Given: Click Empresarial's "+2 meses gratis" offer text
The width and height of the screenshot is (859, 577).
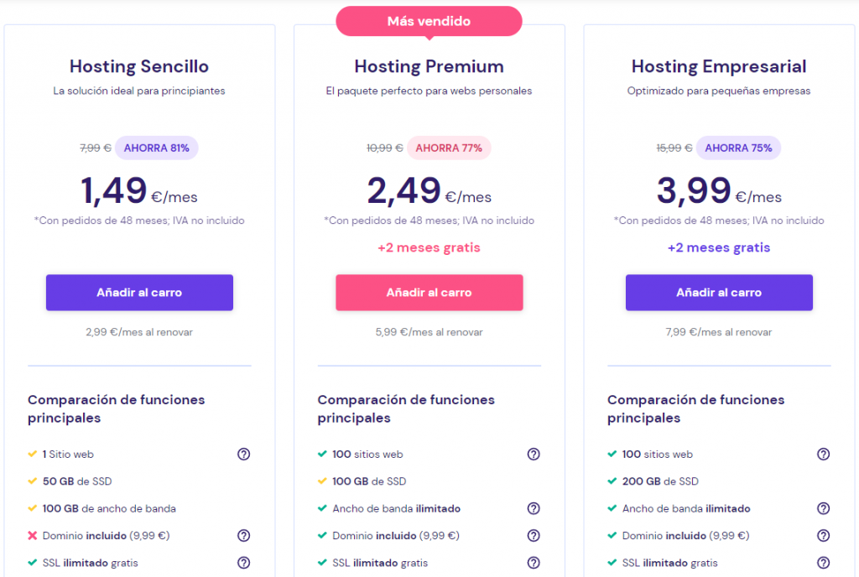Looking at the screenshot, I should (x=719, y=247).
